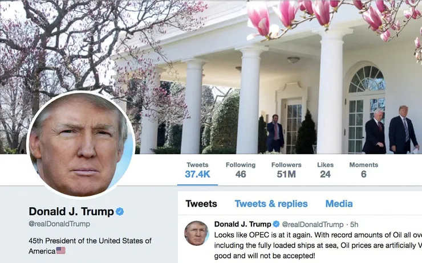The width and height of the screenshot is (422, 263).
Task: Select the Tweets count 37.4K tab
Action: [197, 170]
